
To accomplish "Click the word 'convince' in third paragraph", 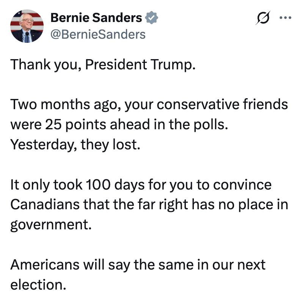I will pyautogui.click(x=242, y=185).
